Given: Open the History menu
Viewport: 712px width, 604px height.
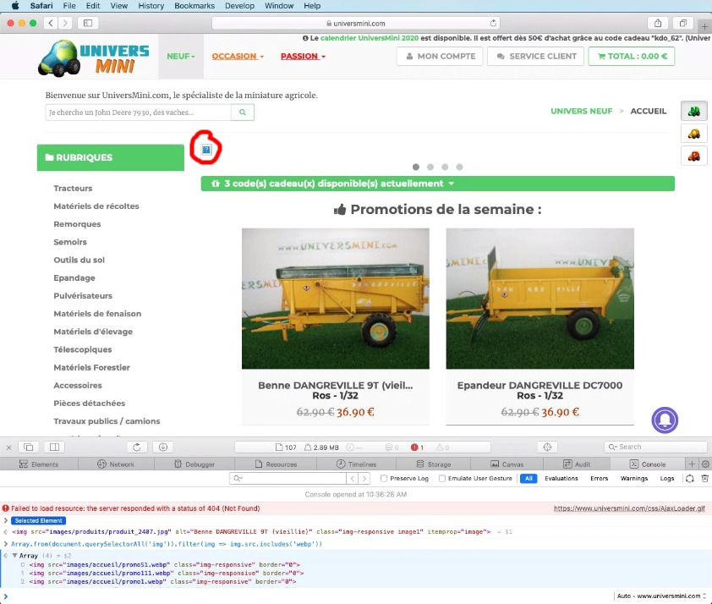Looking at the screenshot, I should click(151, 5).
